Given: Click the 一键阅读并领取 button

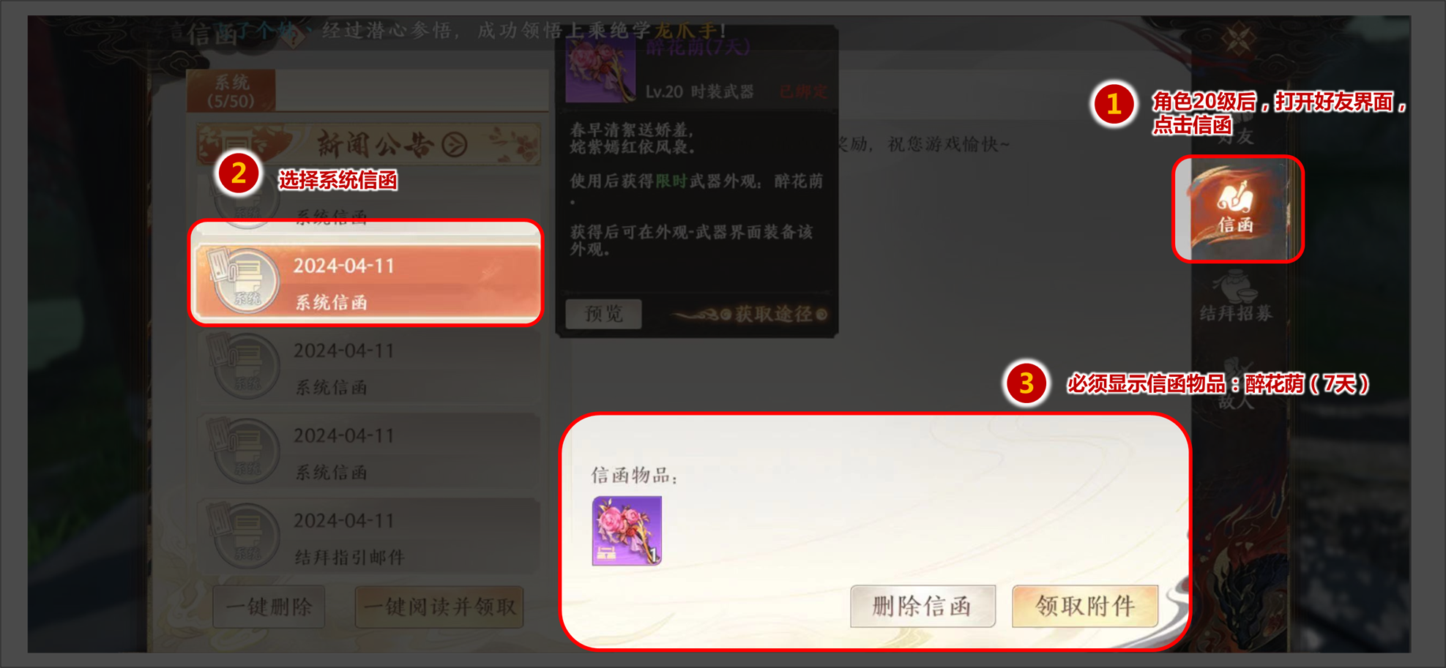Looking at the screenshot, I should pos(439,607).
